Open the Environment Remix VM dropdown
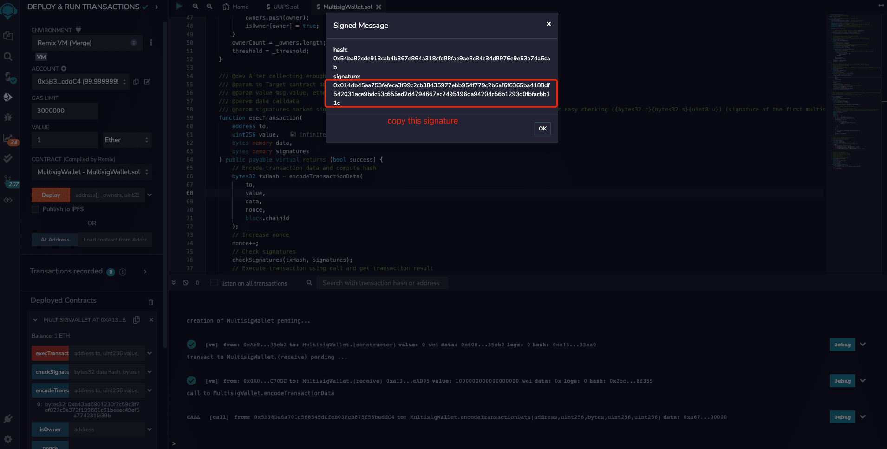This screenshot has width=887, height=449. 87,43
